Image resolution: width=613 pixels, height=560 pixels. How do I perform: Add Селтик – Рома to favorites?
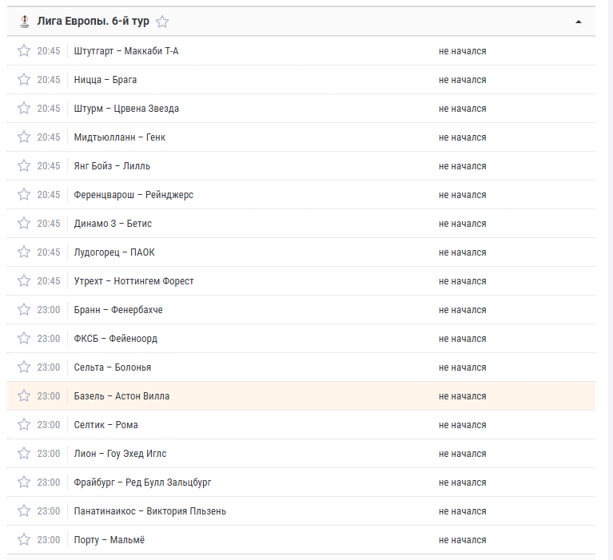pos(24,424)
